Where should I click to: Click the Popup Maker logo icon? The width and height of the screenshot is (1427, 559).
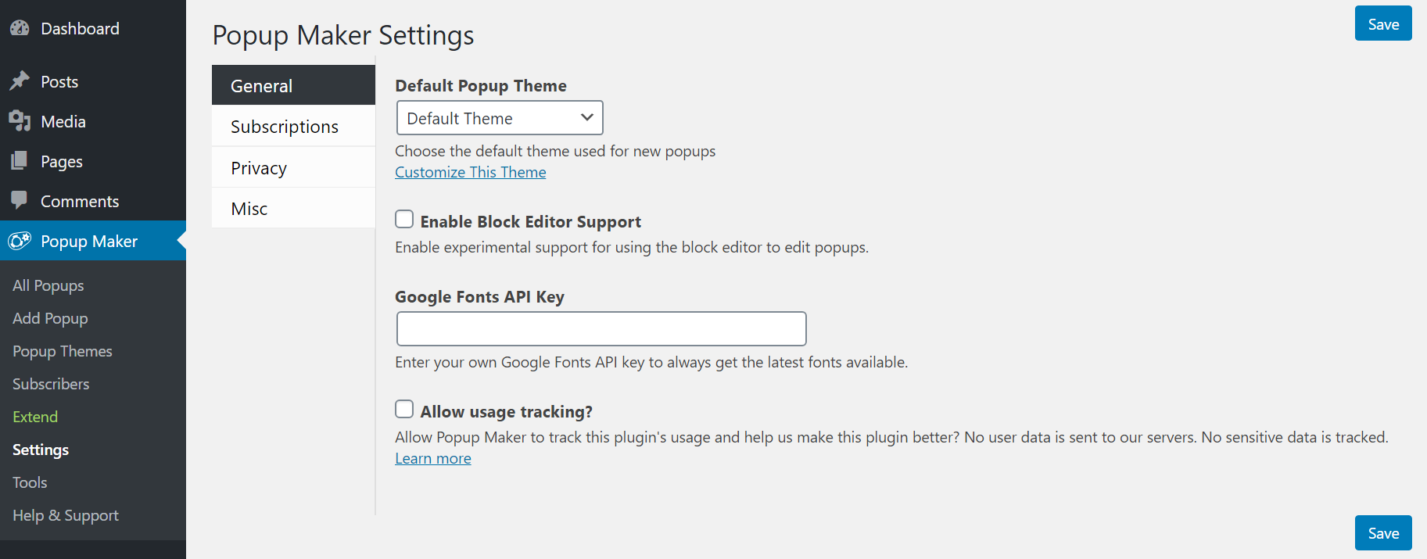click(x=20, y=241)
